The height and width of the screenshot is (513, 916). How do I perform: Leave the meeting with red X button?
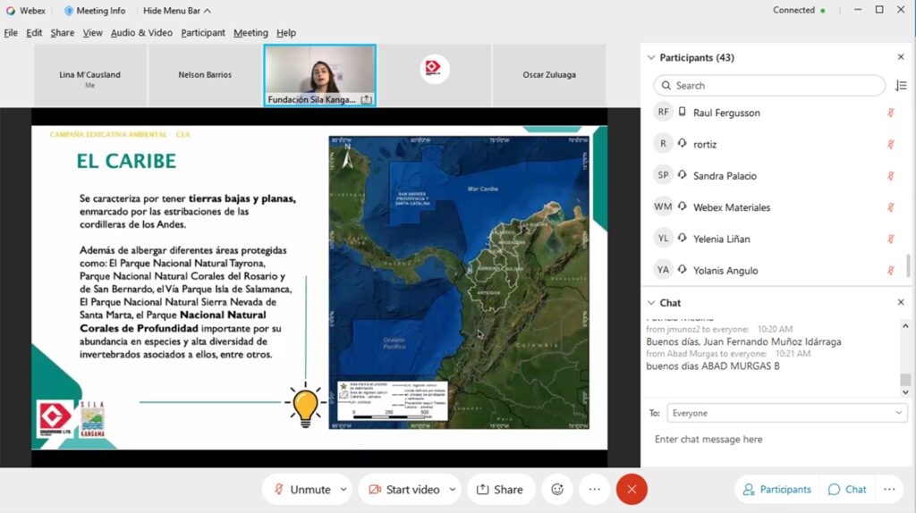pyautogui.click(x=632, y=489)
